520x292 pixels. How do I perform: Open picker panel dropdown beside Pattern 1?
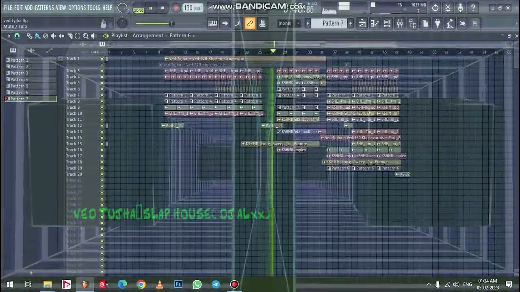[x=60, y=59]
